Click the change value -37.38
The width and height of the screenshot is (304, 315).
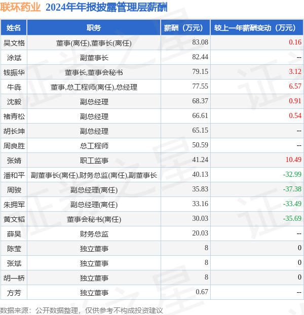pos(292,189)
